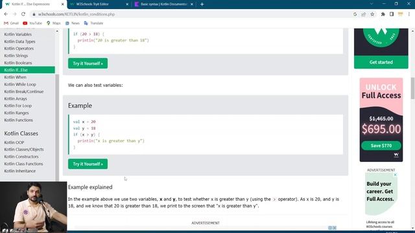Click the 'Example explained' heading

click(90, 187)
